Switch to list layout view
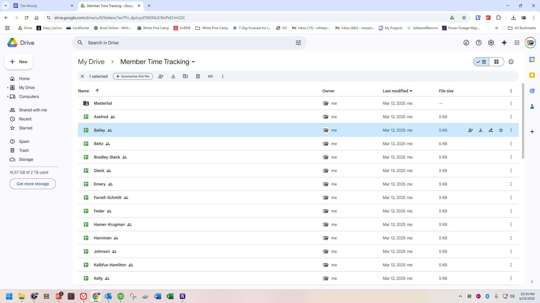 pos(481,62)
